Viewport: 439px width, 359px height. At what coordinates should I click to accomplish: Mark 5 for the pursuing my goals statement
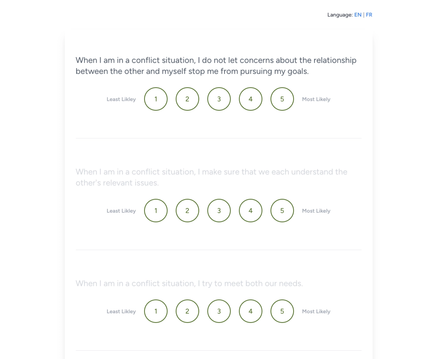[282, 99]
